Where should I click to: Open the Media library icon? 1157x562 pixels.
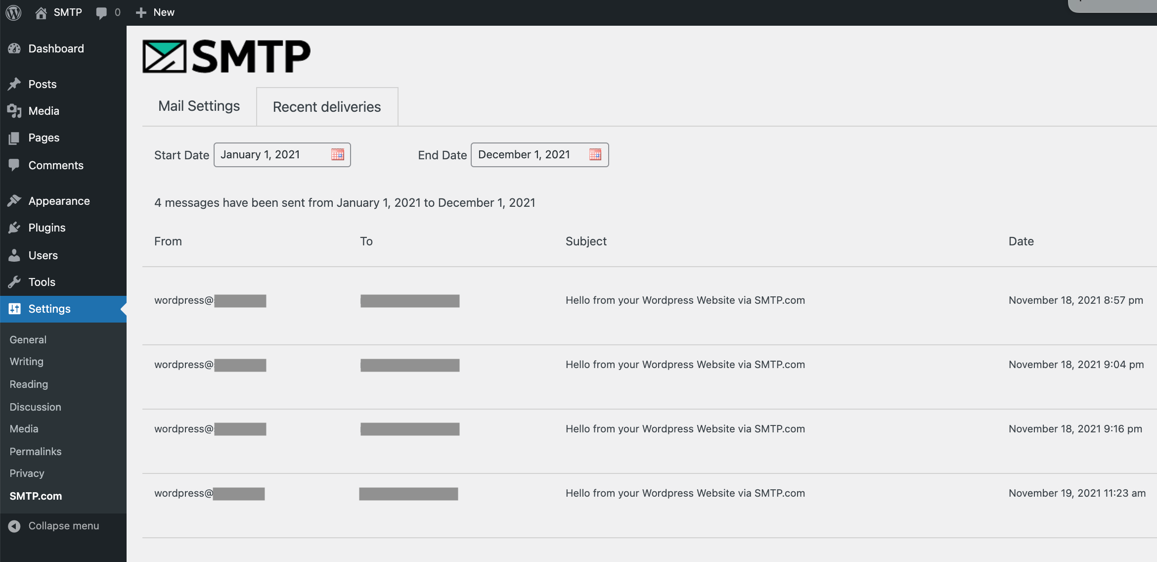pos(14,111)
